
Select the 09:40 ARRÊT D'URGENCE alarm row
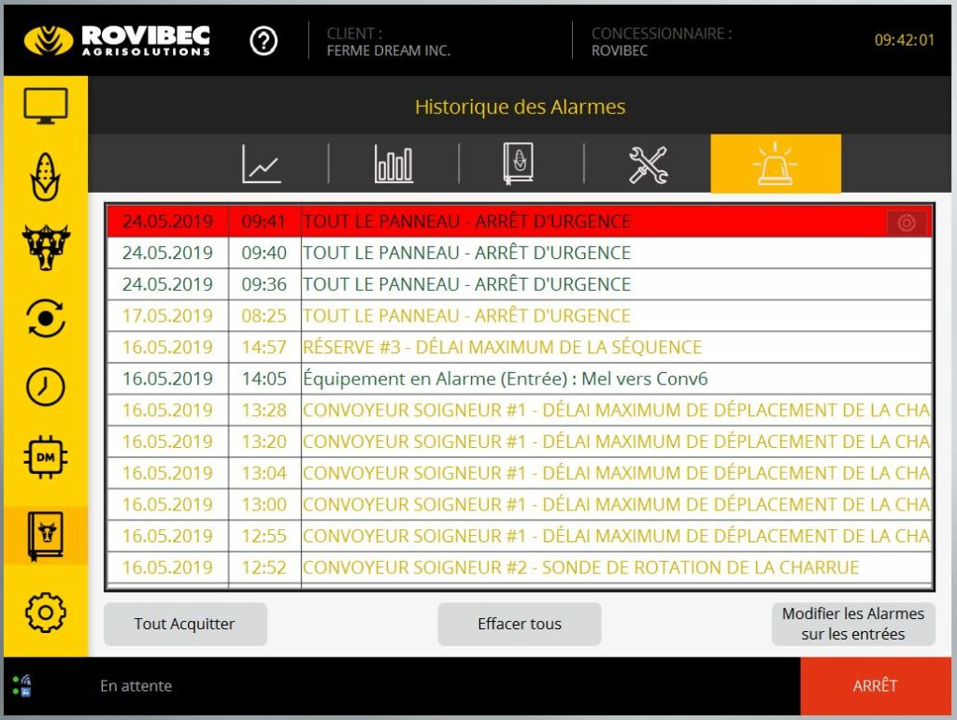click(x=520, y=252)
